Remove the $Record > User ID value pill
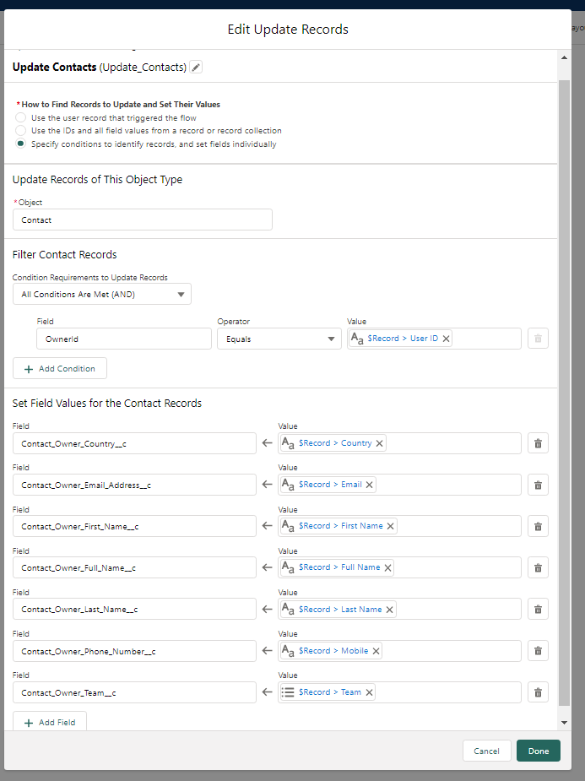585x781 pixels. [x=447, y=339]
